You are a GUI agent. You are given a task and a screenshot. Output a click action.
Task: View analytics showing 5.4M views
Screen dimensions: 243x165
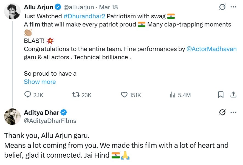coord(173,95)
